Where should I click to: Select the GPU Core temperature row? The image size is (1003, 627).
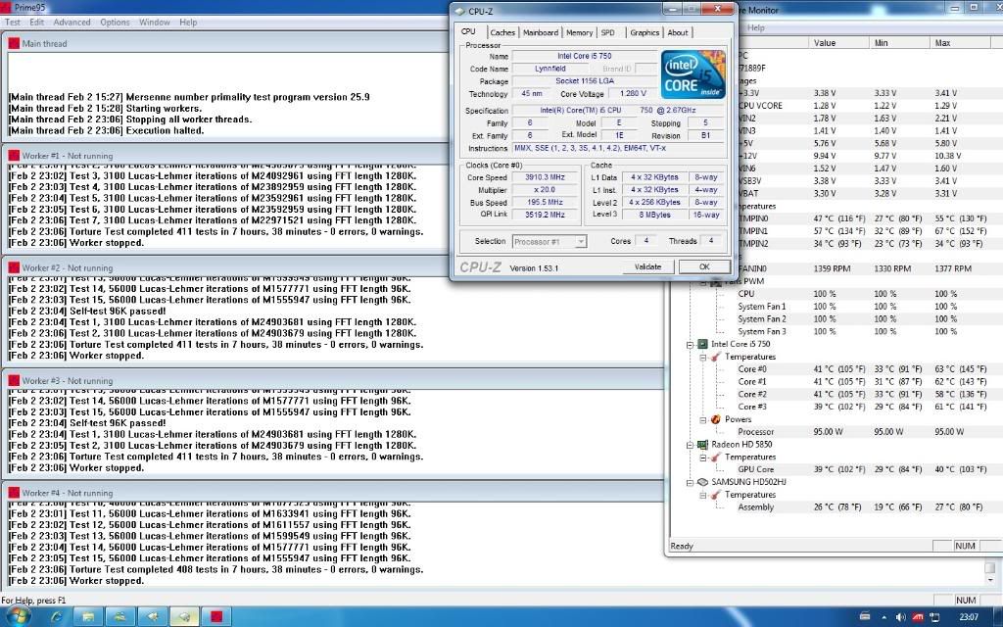click(x=862, y=469)
